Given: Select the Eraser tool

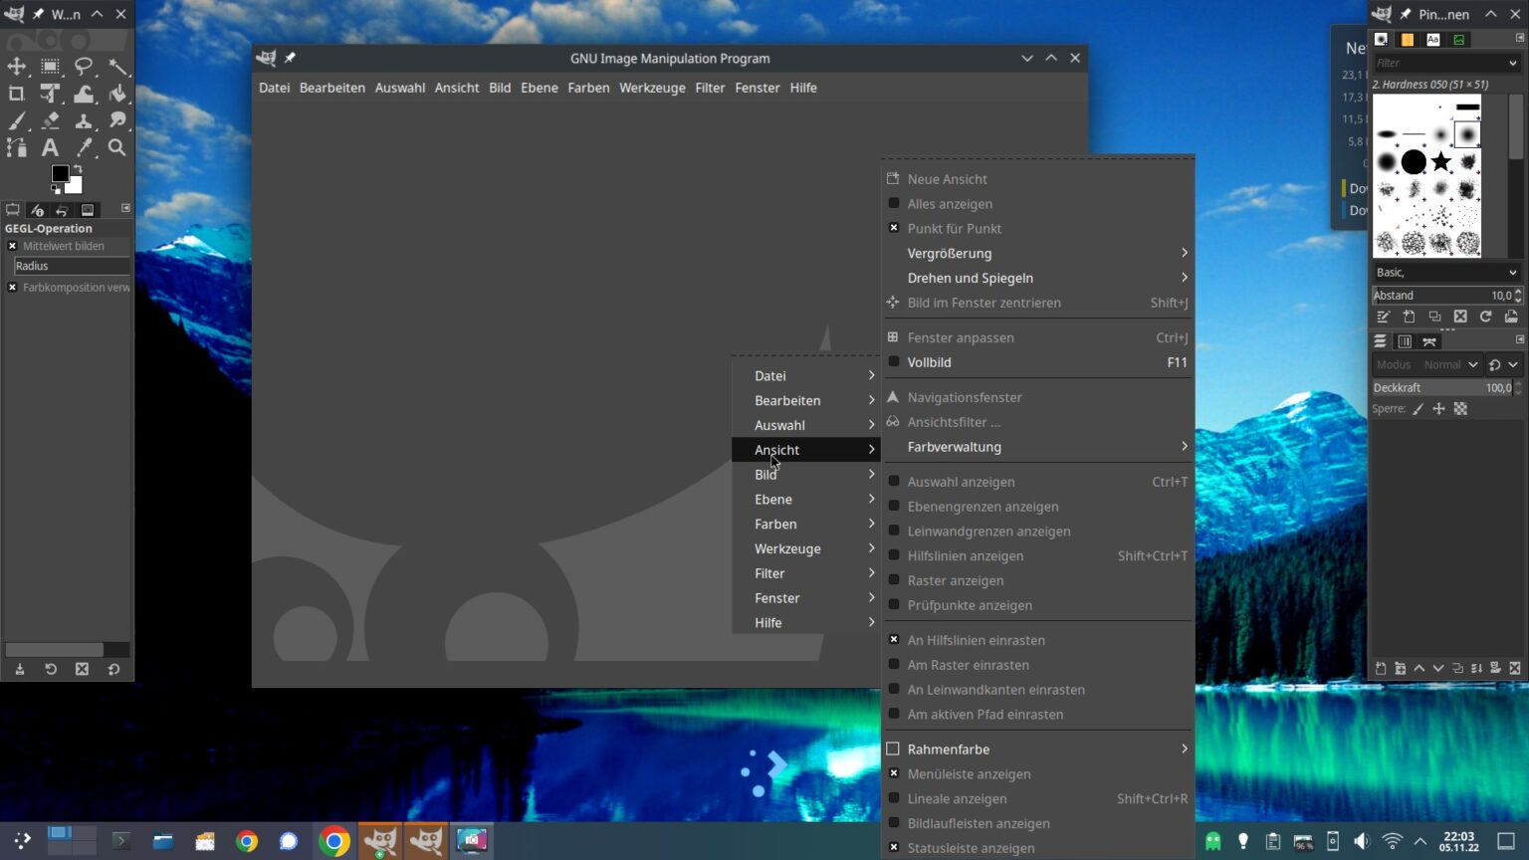Looking at the screenshot, I should (x=50, y=120).
